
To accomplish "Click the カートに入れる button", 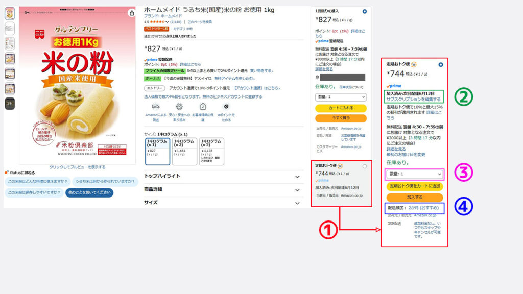I will coord(341,109).
